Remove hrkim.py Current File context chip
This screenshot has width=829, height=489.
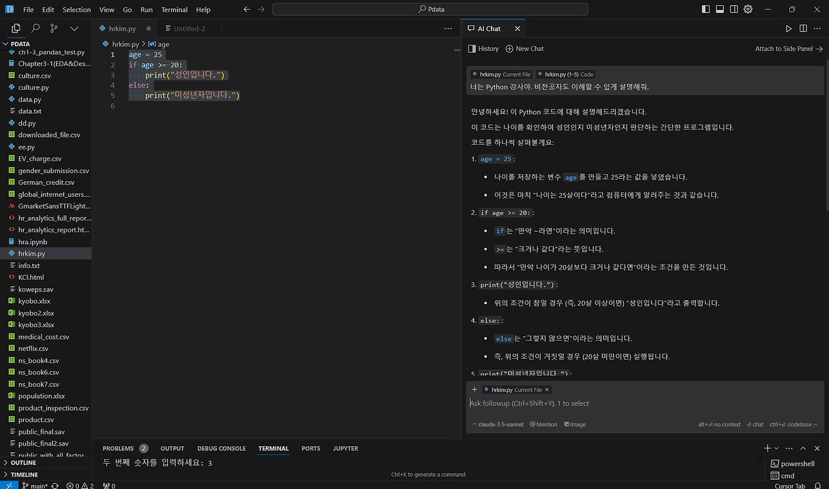547,390
